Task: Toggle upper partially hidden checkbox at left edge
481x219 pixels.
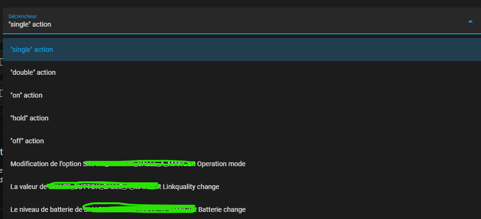Action: (x=1, y=61)
